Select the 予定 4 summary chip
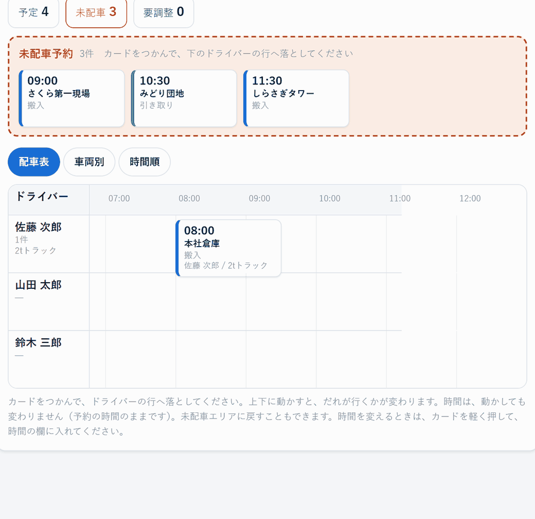Viewport: 535px width, 519px height. (33, 13)
